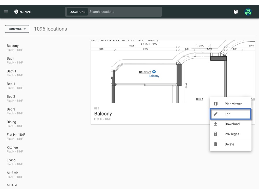Open the user avatar profile

click(x=248, y=12)
